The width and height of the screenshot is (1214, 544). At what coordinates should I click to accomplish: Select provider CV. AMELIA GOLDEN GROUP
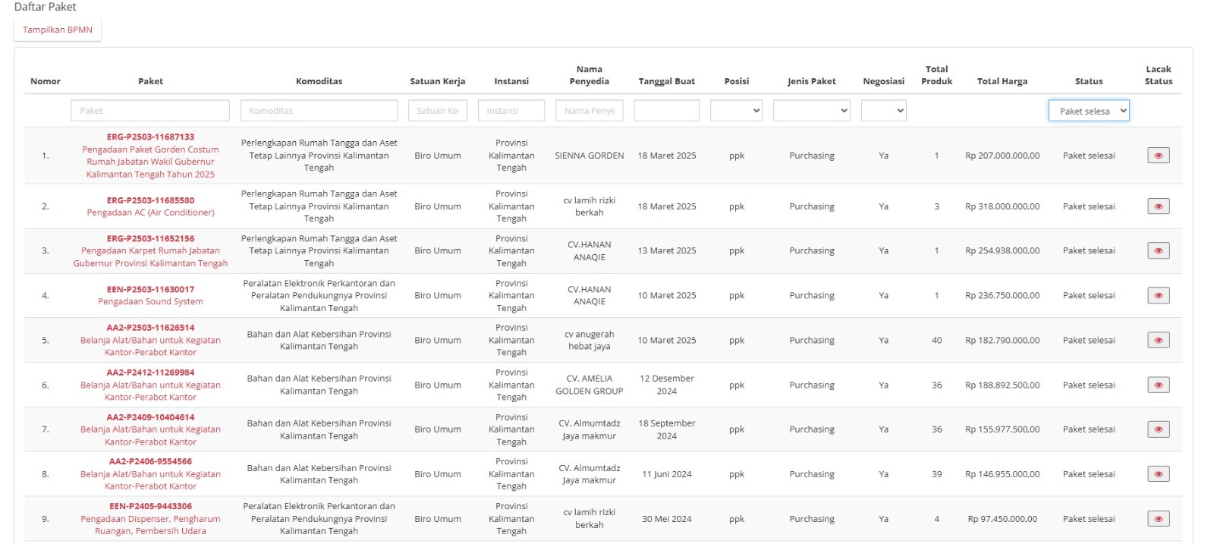click(590, 385)
